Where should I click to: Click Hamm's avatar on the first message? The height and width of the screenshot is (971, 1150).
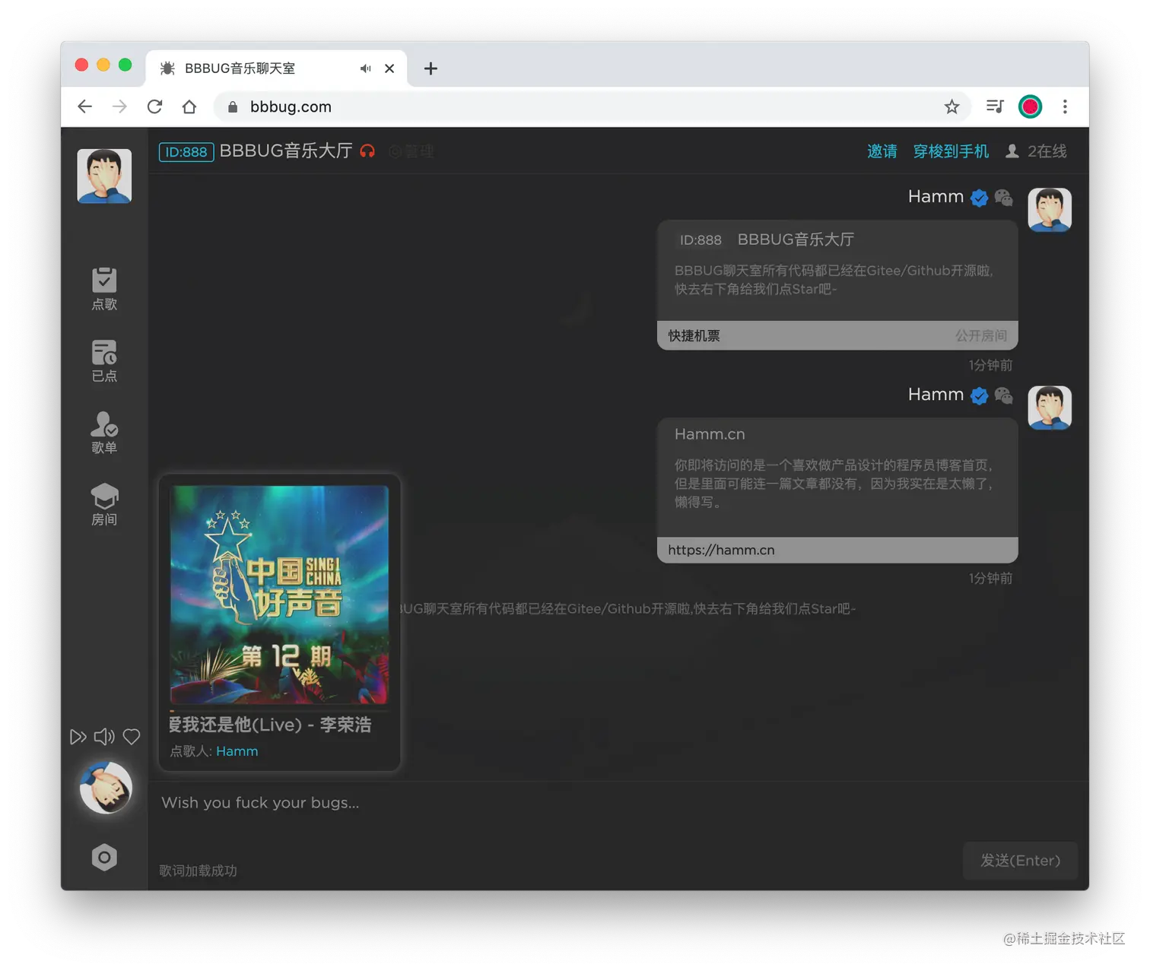tap(1050, 210)
